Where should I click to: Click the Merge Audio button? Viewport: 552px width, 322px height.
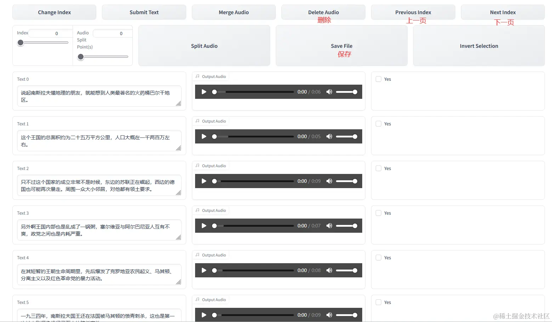234,12
